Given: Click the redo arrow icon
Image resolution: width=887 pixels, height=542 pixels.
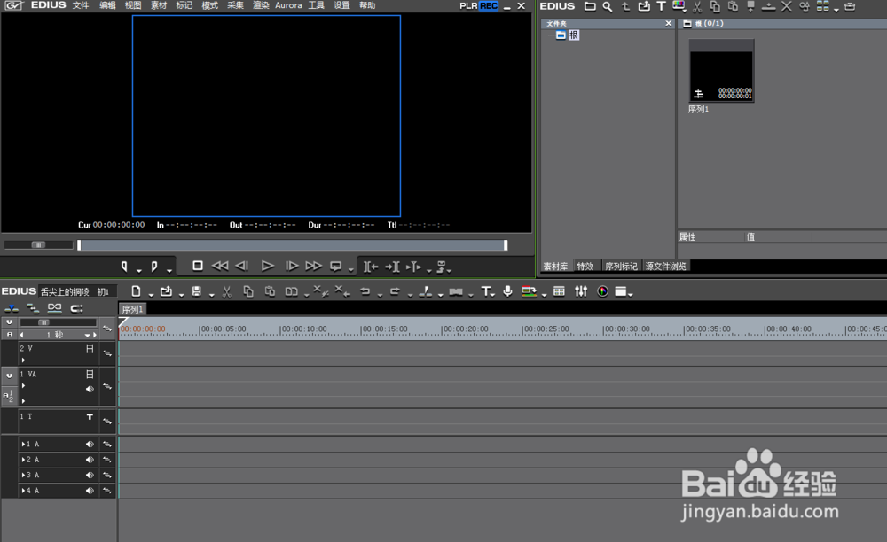Looking at the screenshot, I should click(395, 291).
